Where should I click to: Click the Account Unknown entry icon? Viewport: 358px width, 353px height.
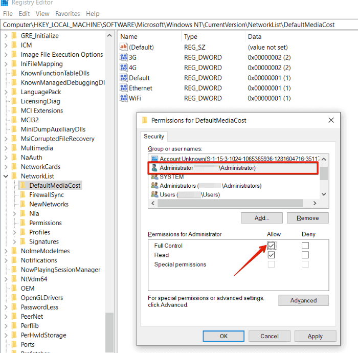(154, 159)
